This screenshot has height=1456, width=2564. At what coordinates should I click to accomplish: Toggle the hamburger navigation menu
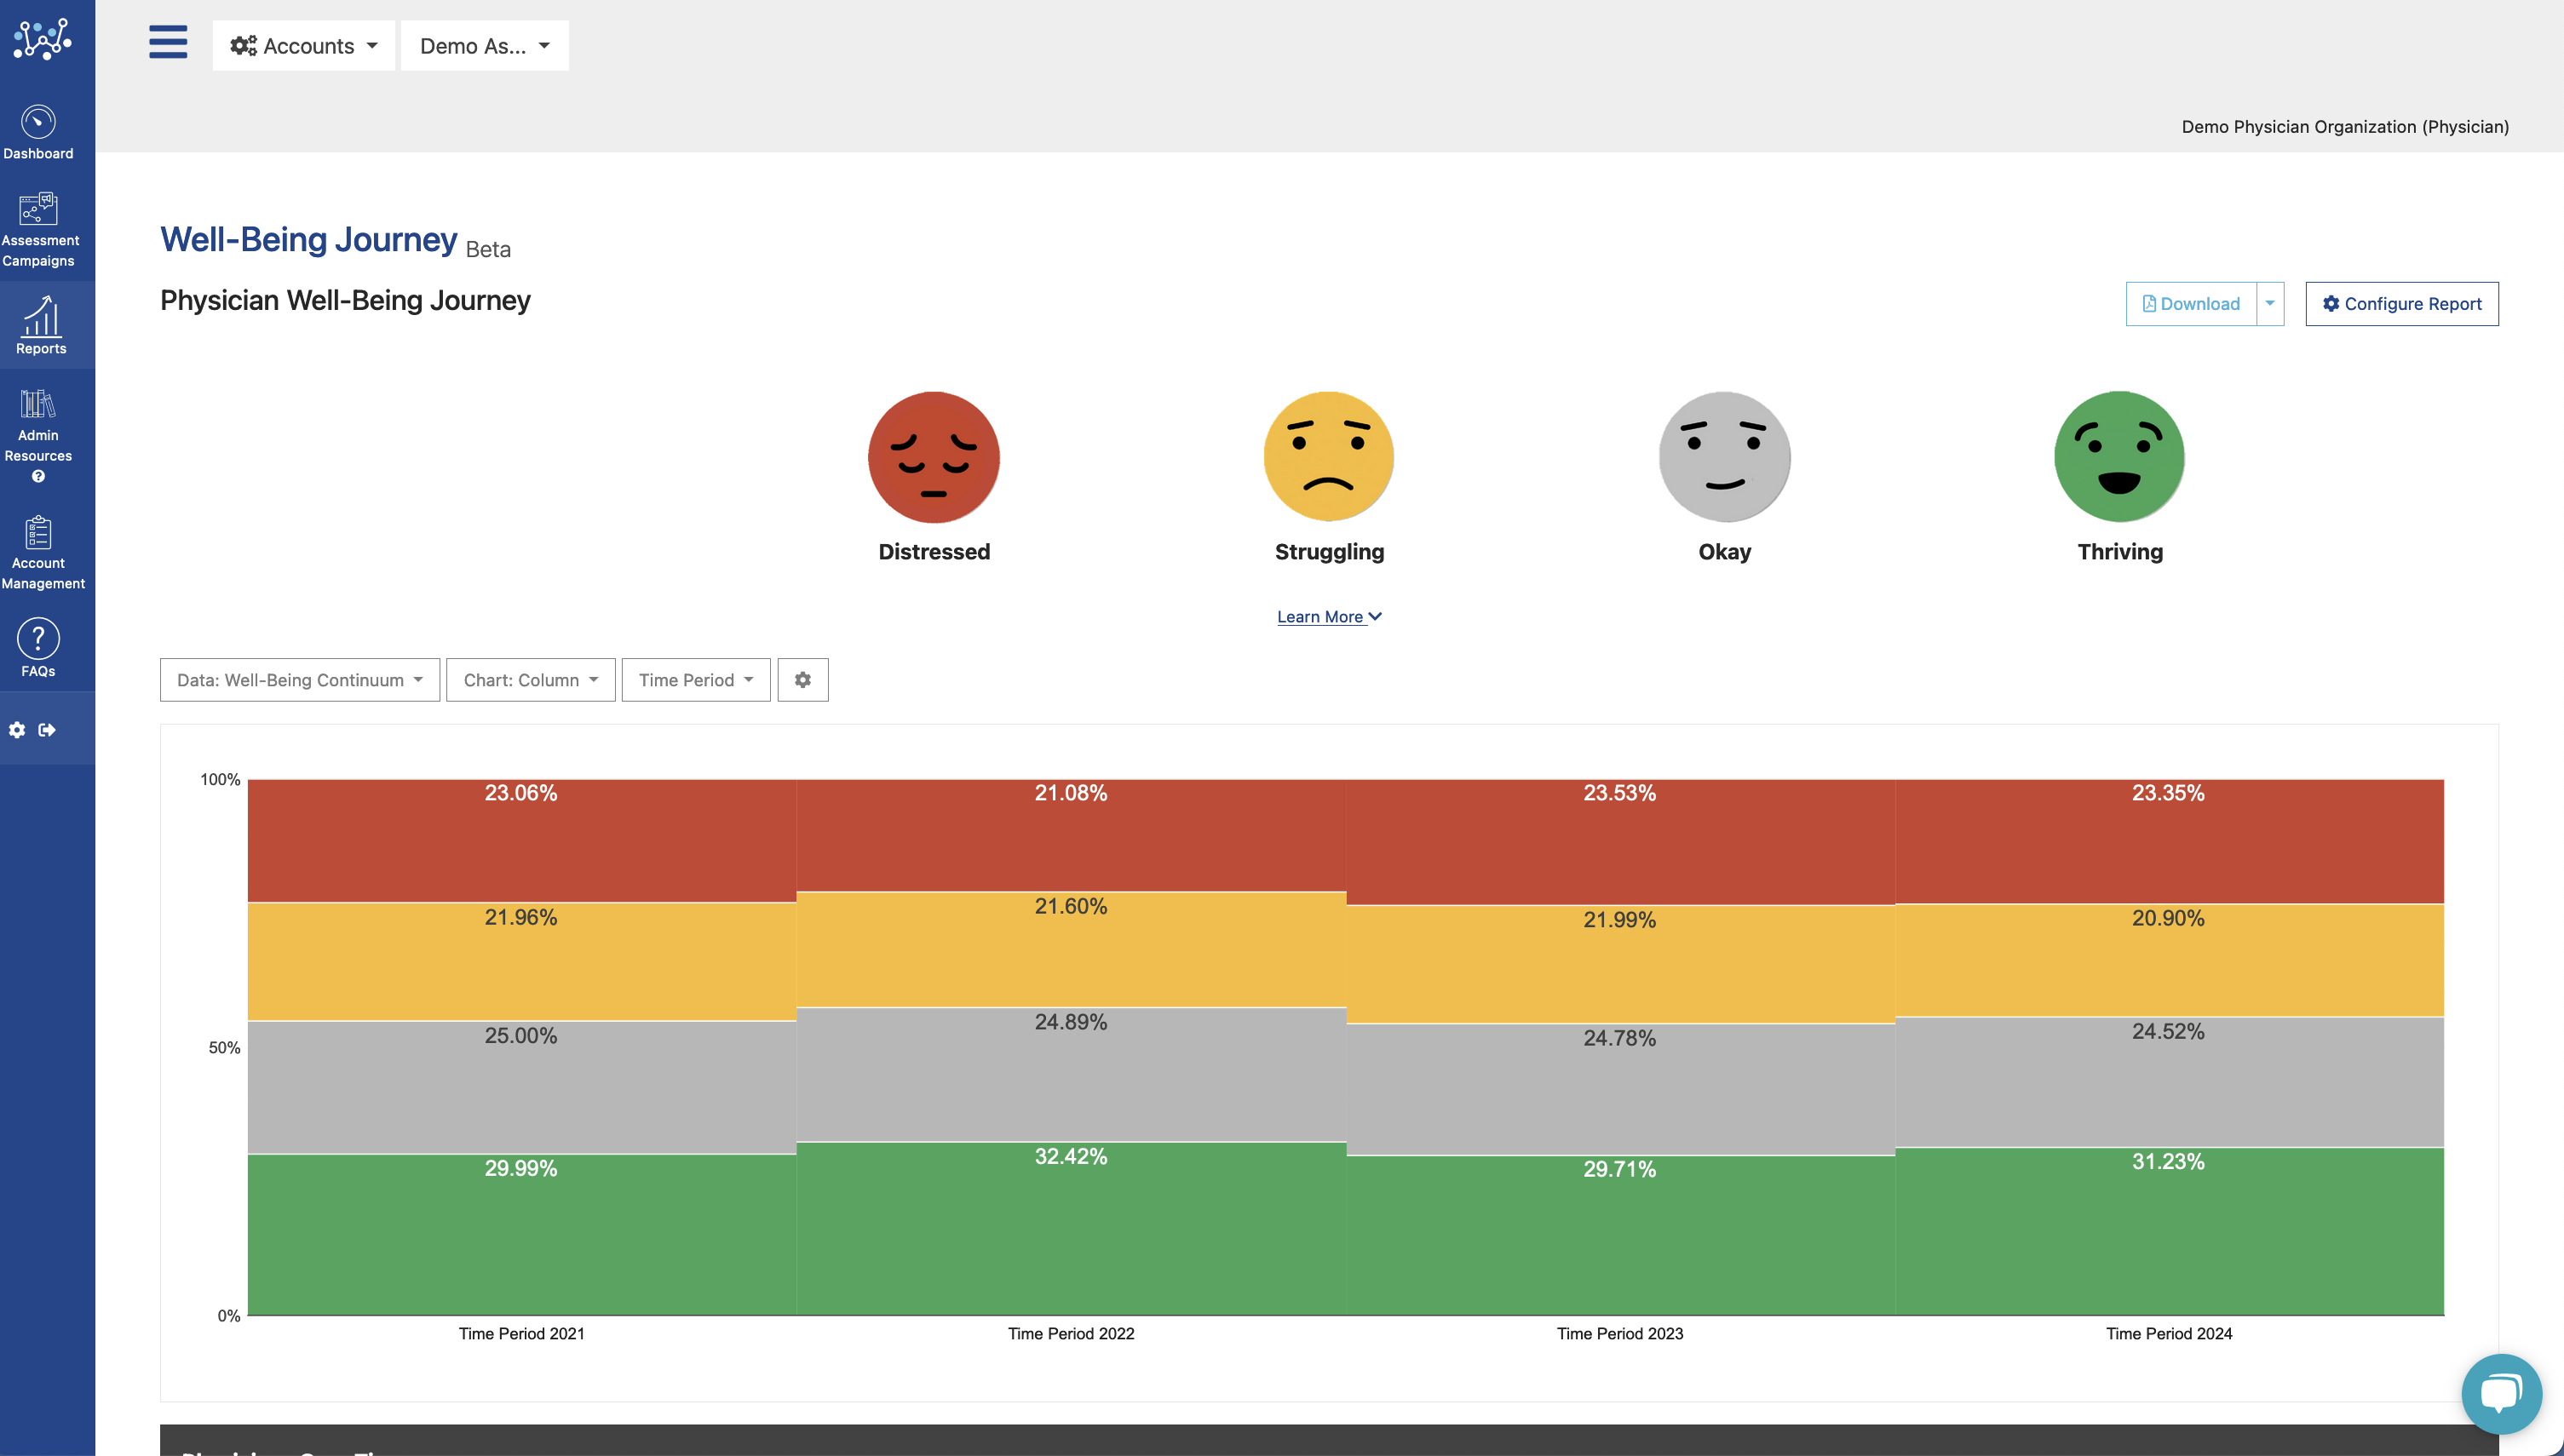coord(168,43)
